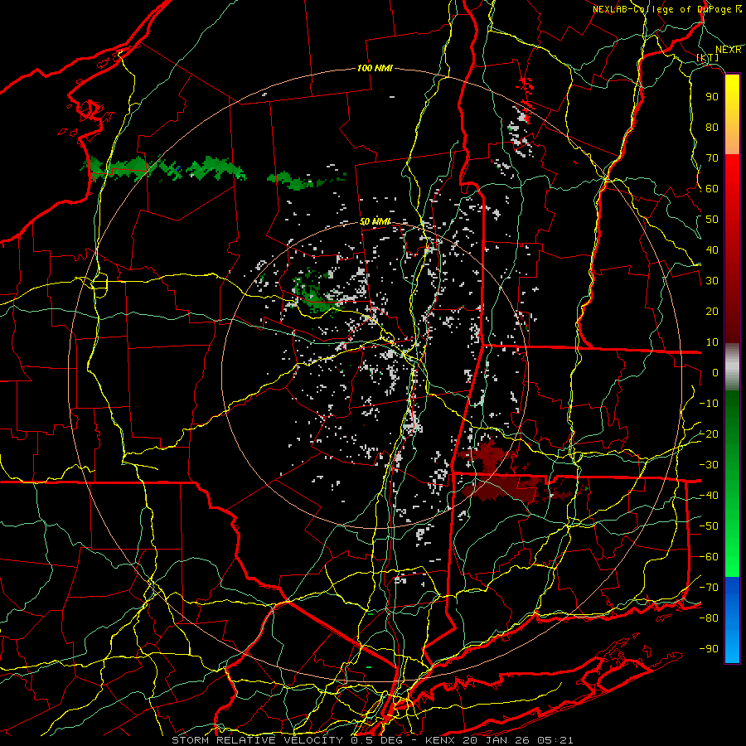Click the -50 knot scale label
The width and height of the screenshot is (746, 746).
709,526
